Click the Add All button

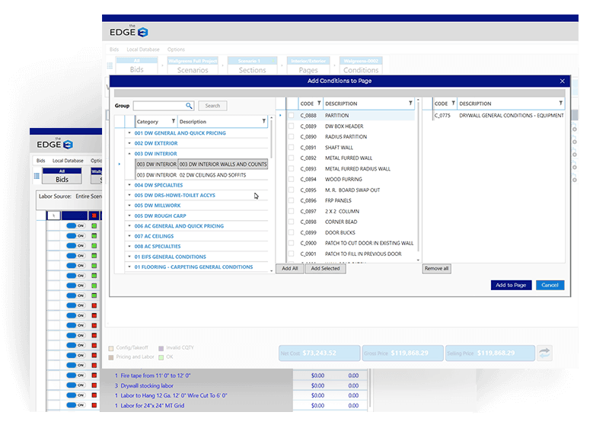[x=290, y=268]
